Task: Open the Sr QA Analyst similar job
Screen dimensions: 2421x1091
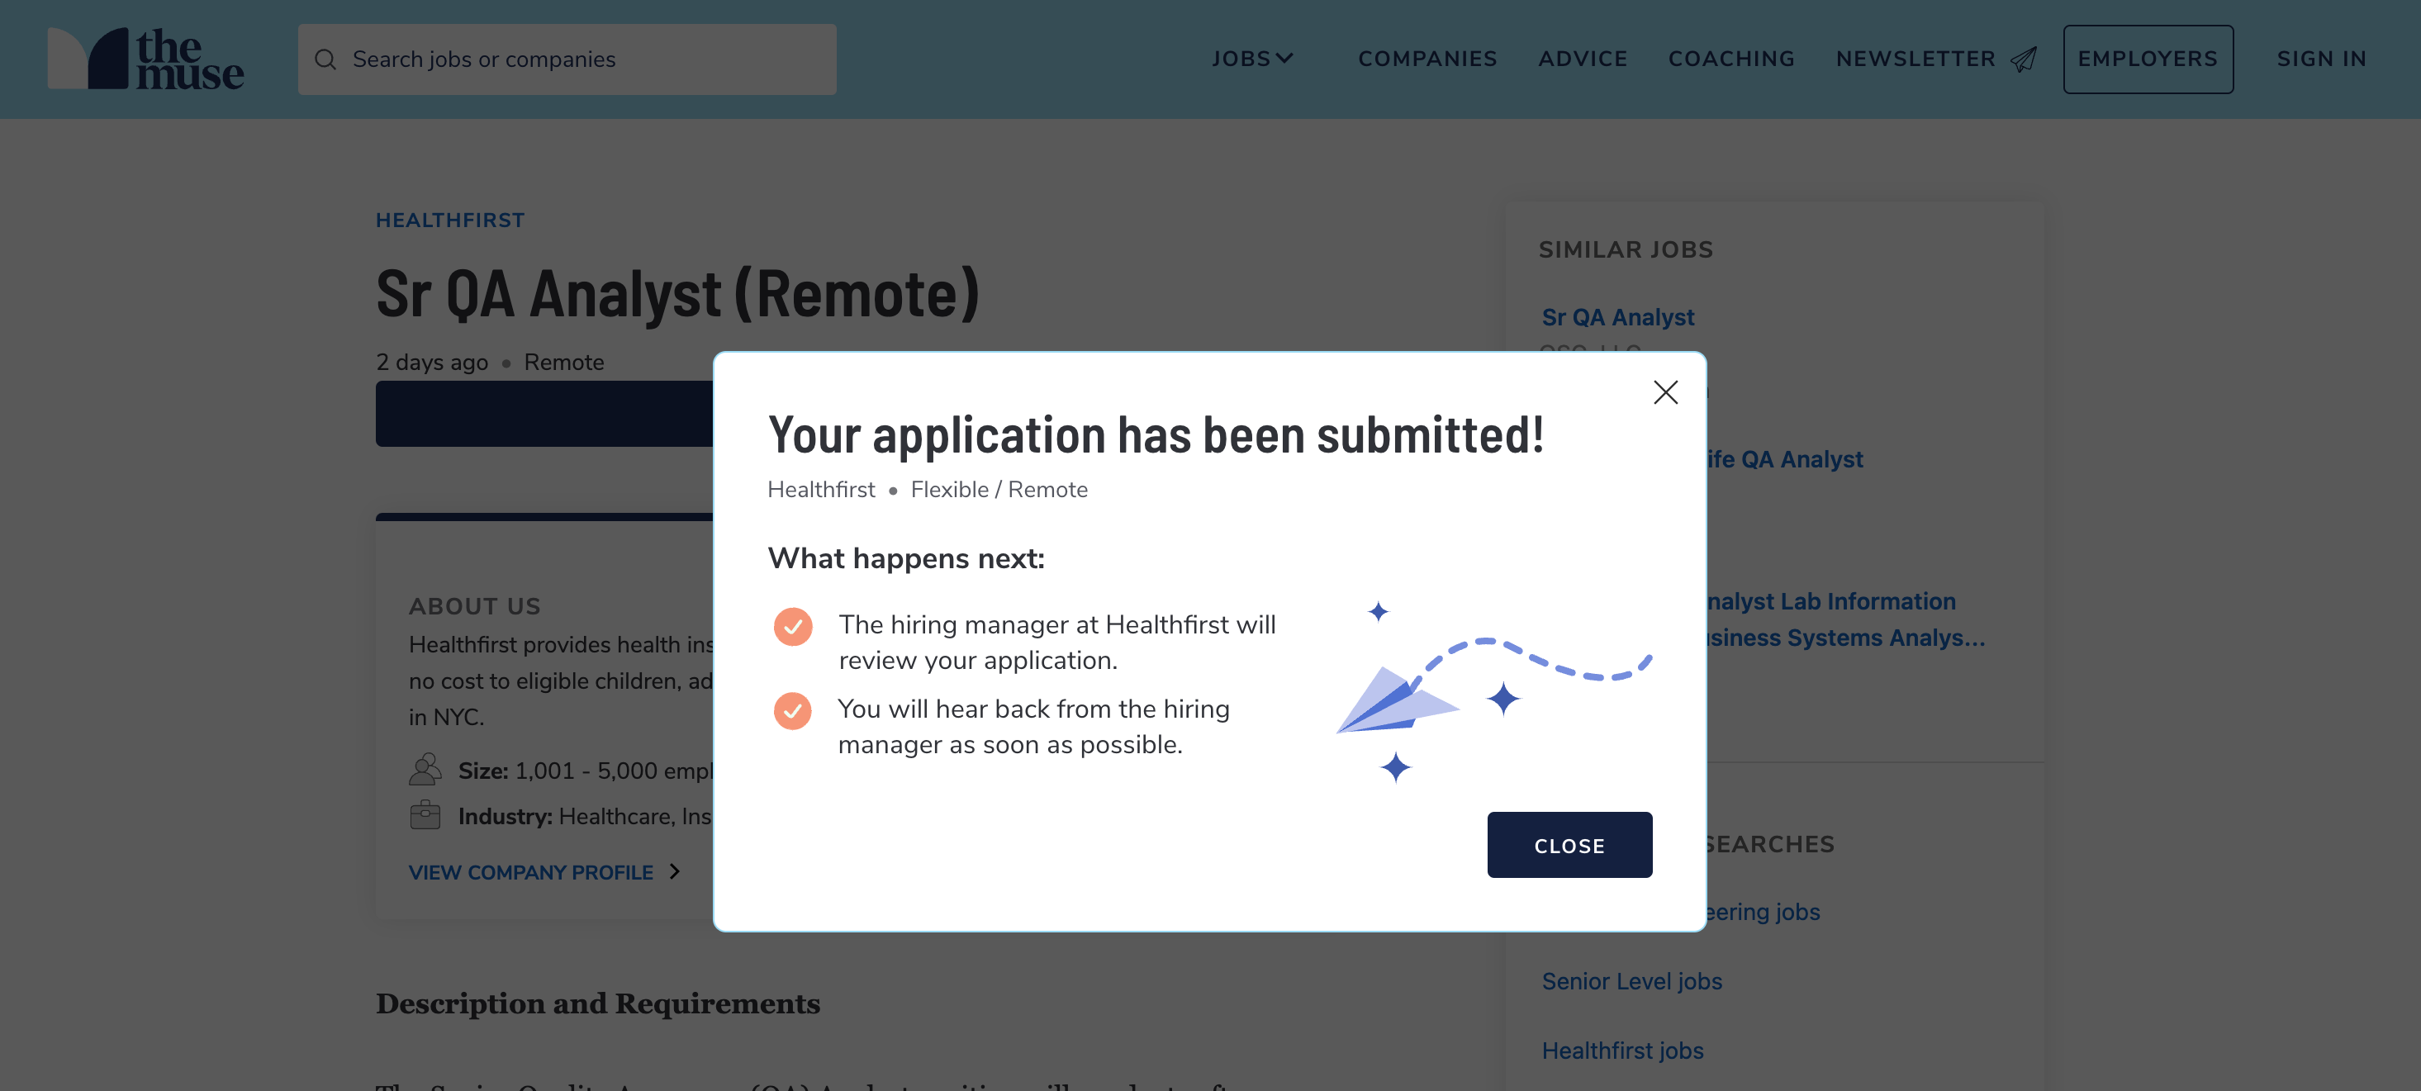Action: 1617,318
